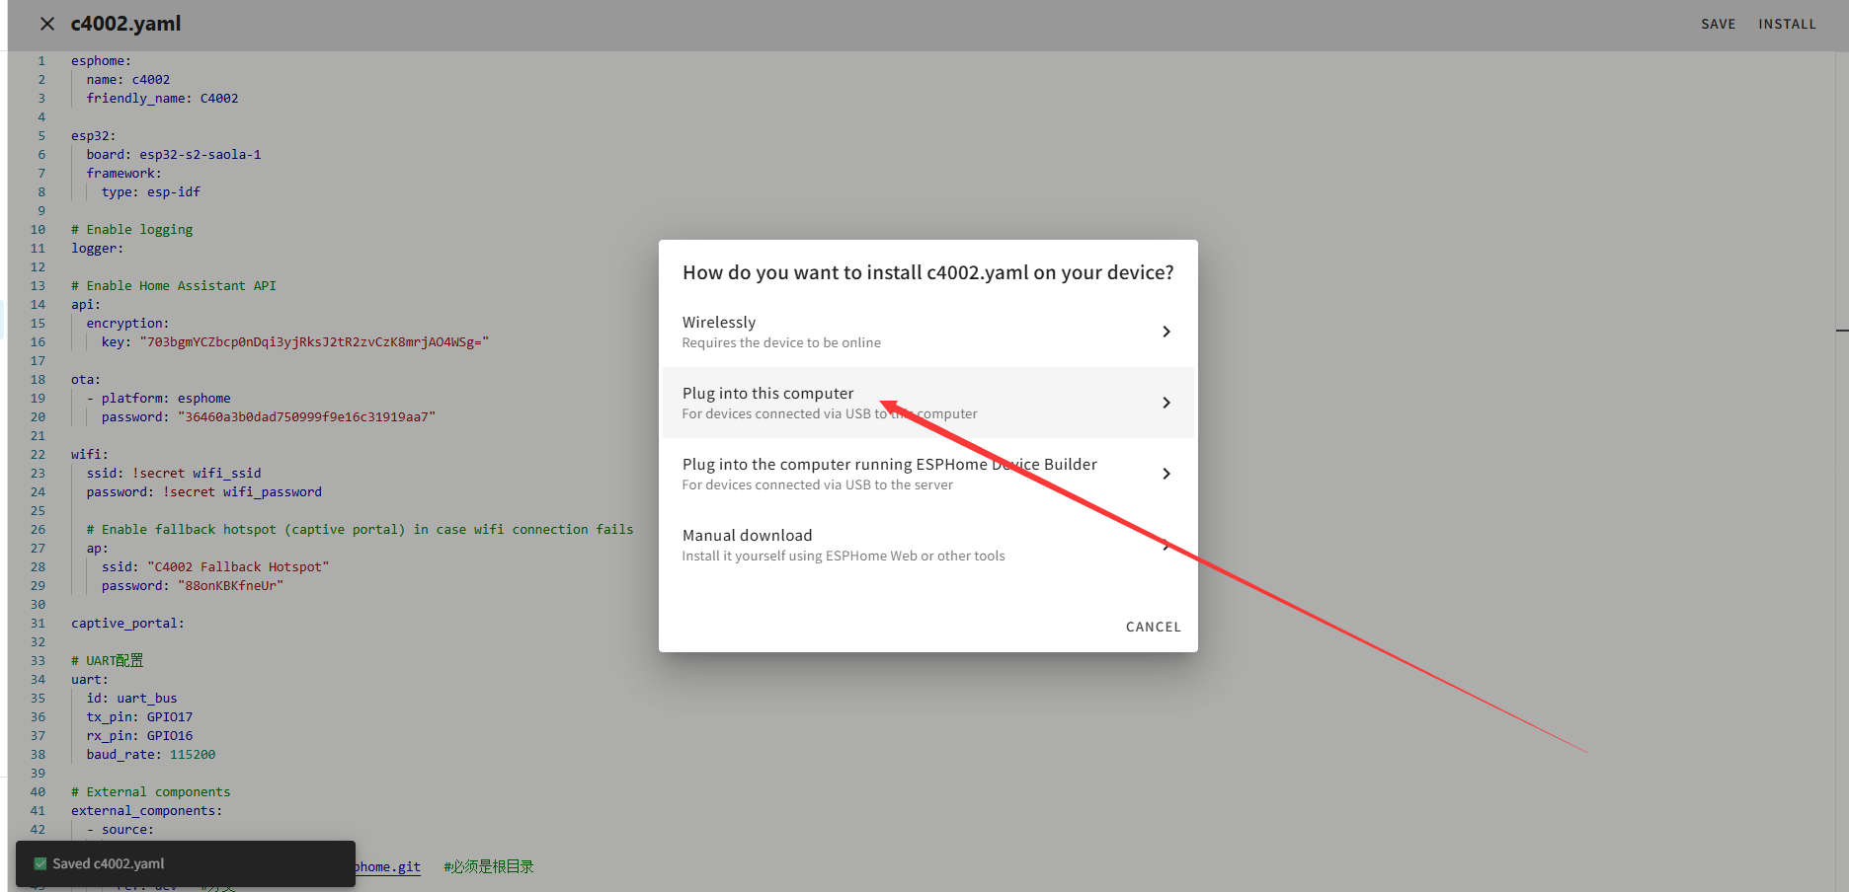Click the API encryption key string
The width and height of the screenshot is (1849, 892).
314,342
